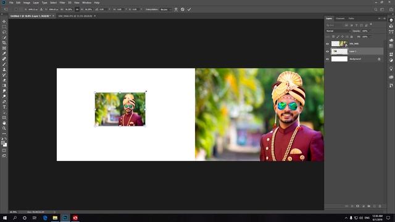Select the Eyedropper tool
This screenshot has height=222, width=395.
point(4,54)
